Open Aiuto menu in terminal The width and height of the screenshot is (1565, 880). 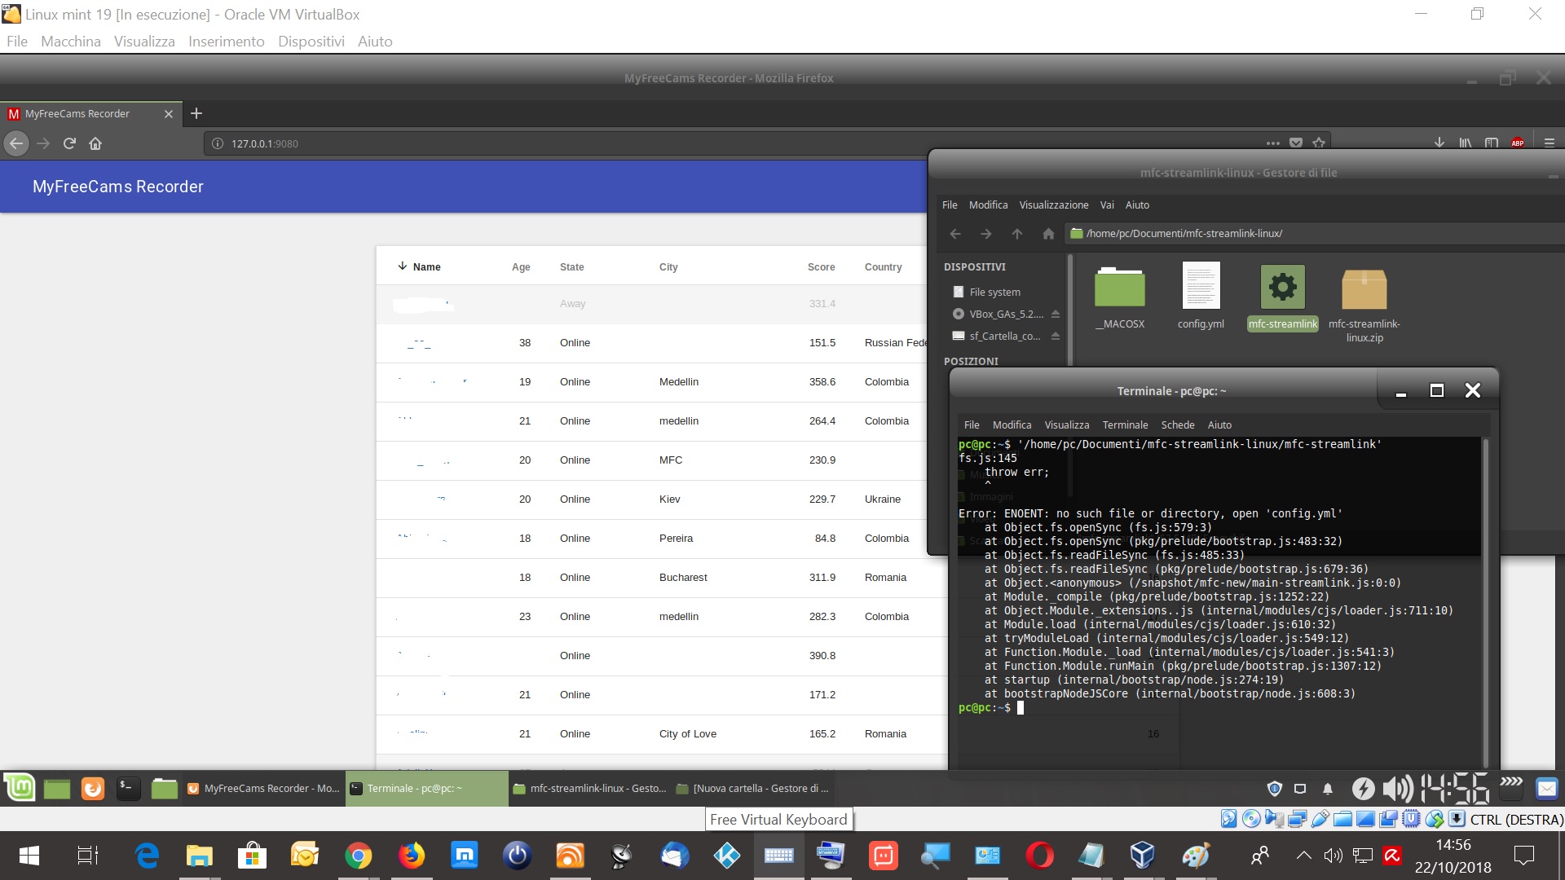1219,425
